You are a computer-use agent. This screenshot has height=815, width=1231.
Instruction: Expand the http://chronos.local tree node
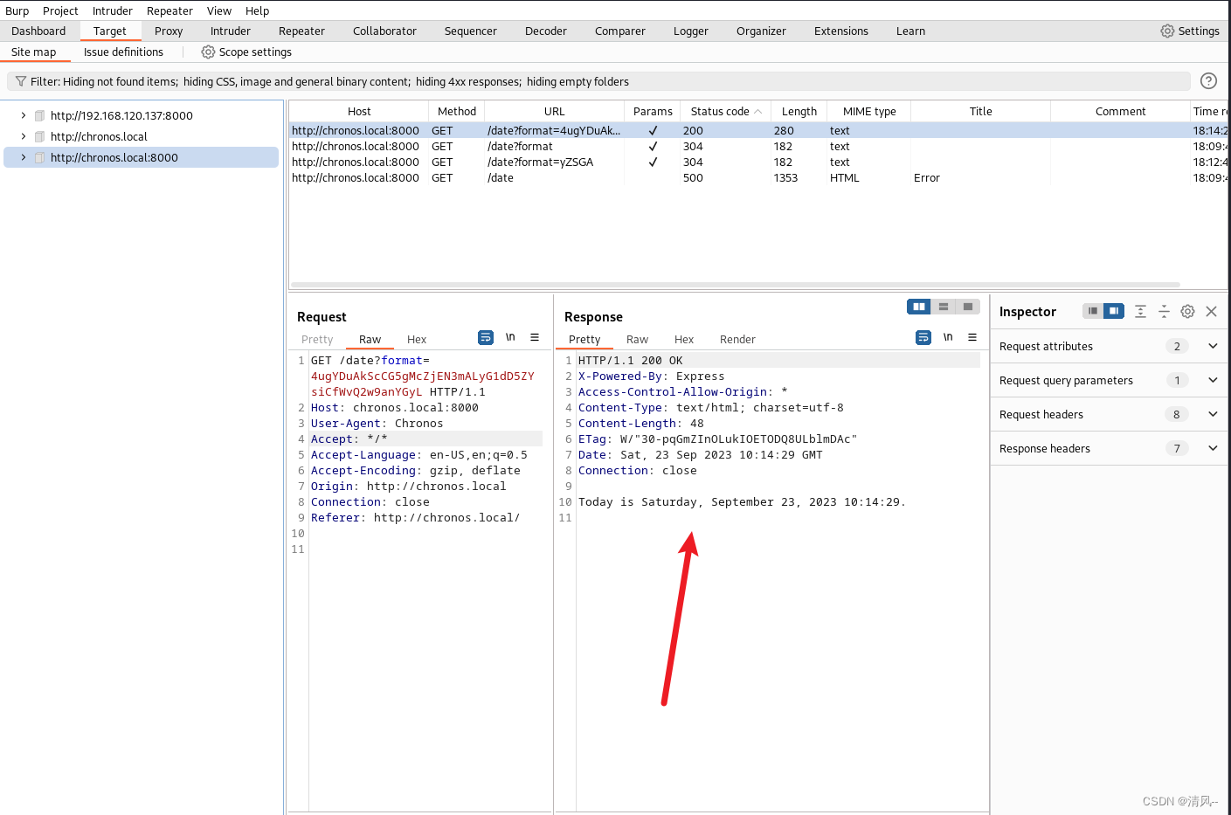pos(24,136)
